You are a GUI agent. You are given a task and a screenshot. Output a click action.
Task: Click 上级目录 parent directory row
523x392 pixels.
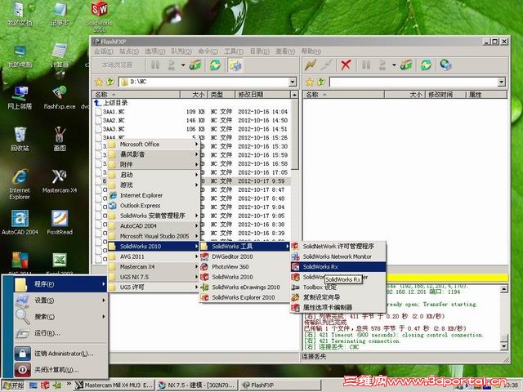point(111,103)
